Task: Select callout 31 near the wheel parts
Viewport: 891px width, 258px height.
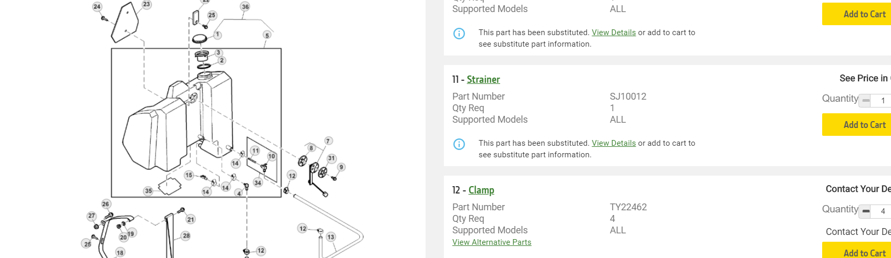Action: 331,158
